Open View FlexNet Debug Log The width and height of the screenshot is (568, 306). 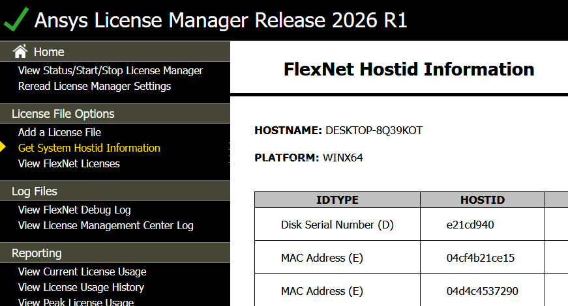coord(74,210)
